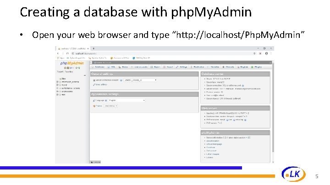Open the Status tab
This screenshot has width=330, height=185.
click(123, 67)
